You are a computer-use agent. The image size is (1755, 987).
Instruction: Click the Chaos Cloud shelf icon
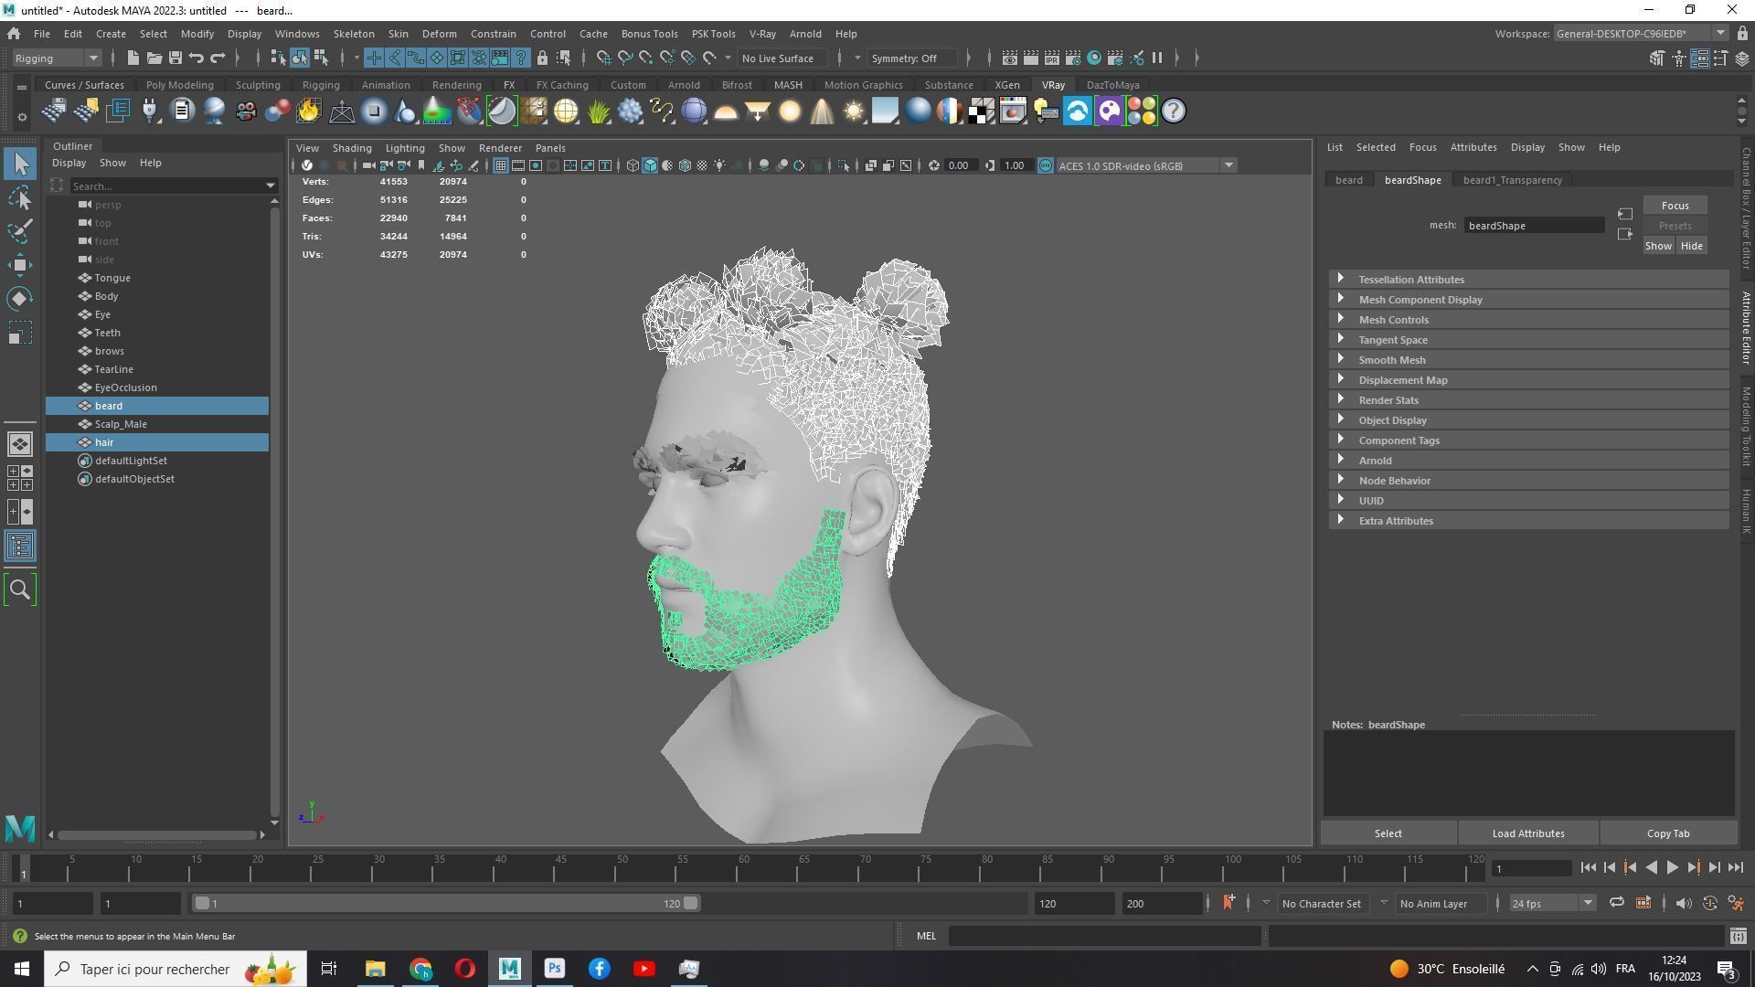click(x=1078, y=111)
